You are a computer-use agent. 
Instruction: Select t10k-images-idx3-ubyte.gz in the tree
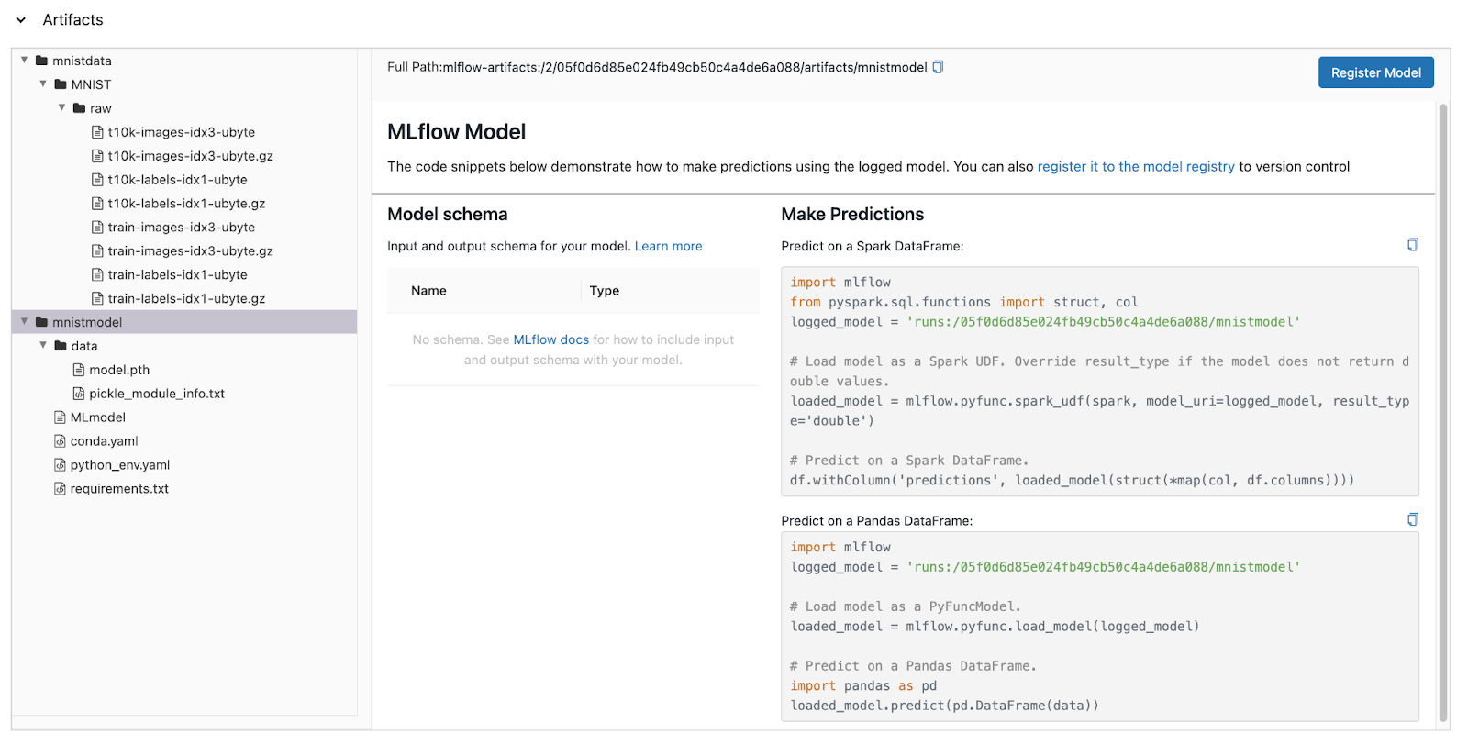[x=190, y=156]
